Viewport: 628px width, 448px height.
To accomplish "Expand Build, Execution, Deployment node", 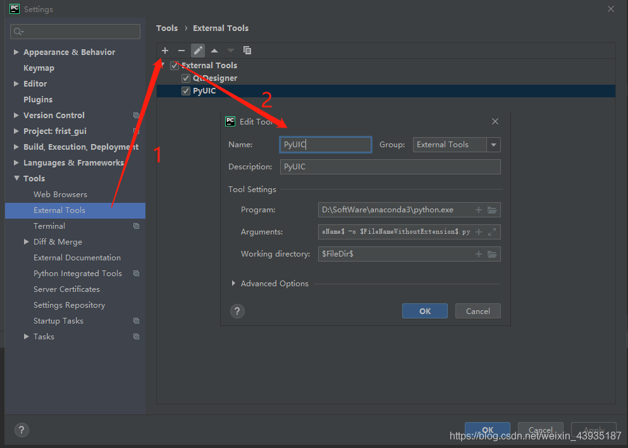I will point(16,147).
